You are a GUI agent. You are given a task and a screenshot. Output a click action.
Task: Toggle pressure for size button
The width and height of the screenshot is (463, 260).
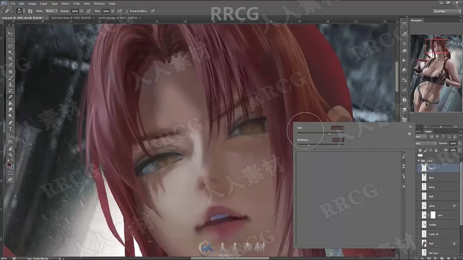(152, 11)
